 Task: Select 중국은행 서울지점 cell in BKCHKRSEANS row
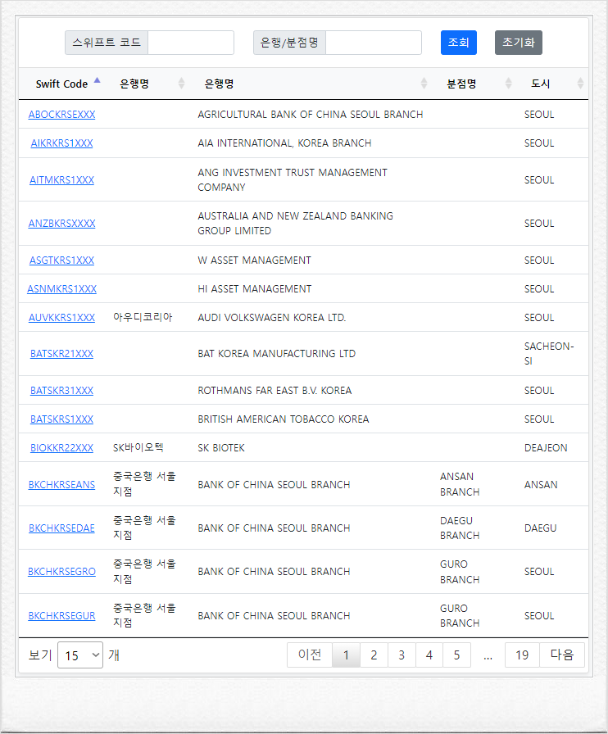click(144, 484)
